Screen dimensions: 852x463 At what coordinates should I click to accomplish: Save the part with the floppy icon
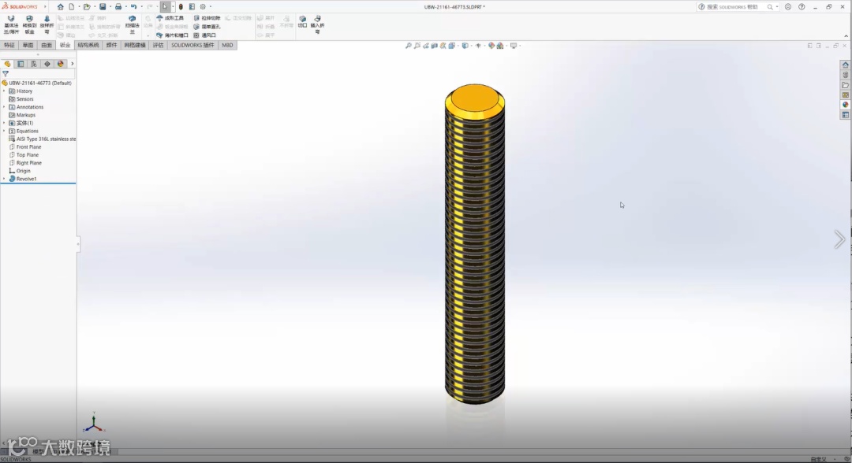103,7
